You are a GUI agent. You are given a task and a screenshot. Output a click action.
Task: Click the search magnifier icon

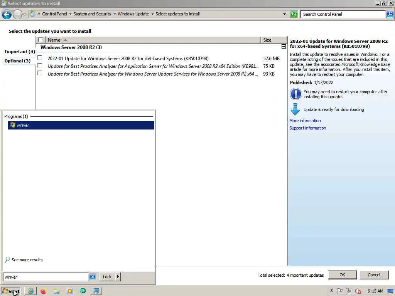[390, 14]
